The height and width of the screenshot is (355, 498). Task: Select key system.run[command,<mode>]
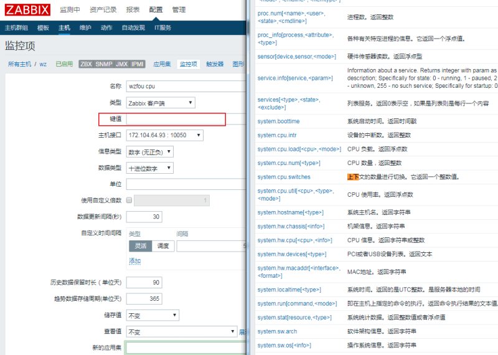click(x=298, y=304)
